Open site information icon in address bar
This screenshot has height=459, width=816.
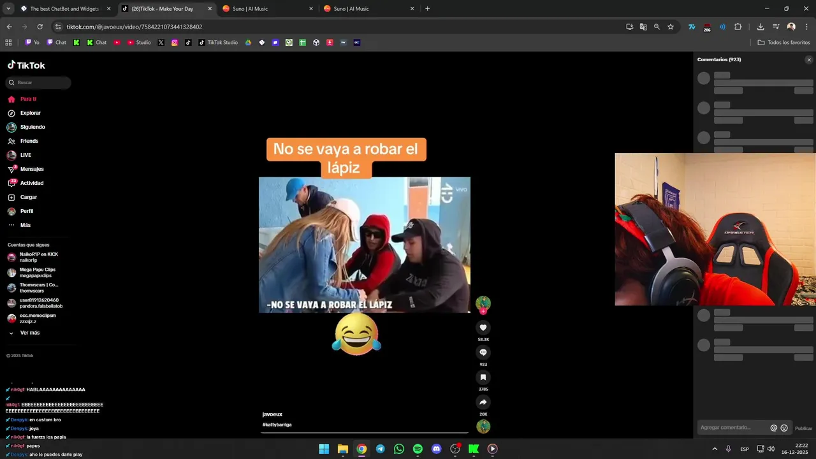coord(58,27)
